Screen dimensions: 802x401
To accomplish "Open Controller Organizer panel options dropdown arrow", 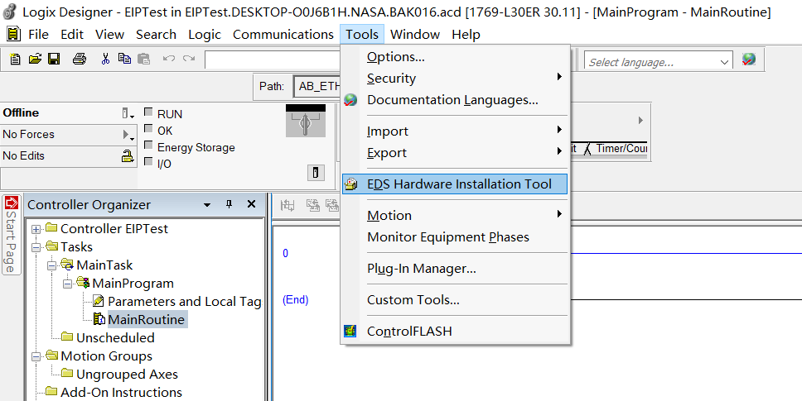I will pos(207,205).
